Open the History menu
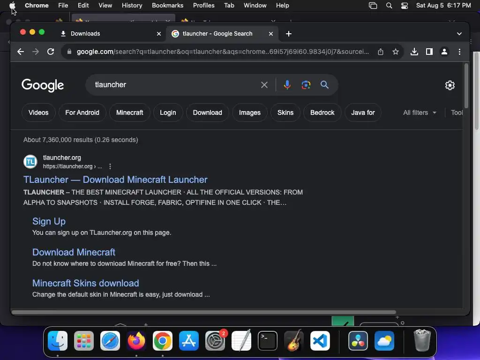480x360 pixels. pos(132,6)
